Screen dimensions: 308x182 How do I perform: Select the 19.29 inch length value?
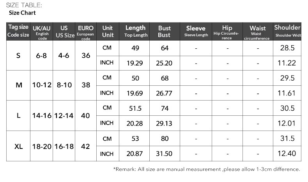click(135, 63)
